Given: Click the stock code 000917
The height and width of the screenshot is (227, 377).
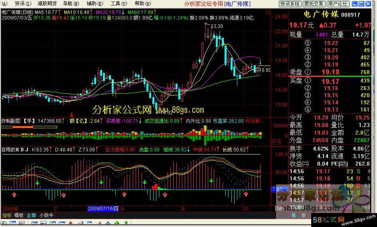Looking at the screenshot, I should (351, 15).
